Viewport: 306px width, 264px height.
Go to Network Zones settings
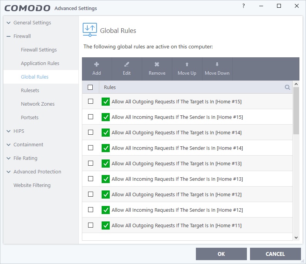(x=37, y=104)
